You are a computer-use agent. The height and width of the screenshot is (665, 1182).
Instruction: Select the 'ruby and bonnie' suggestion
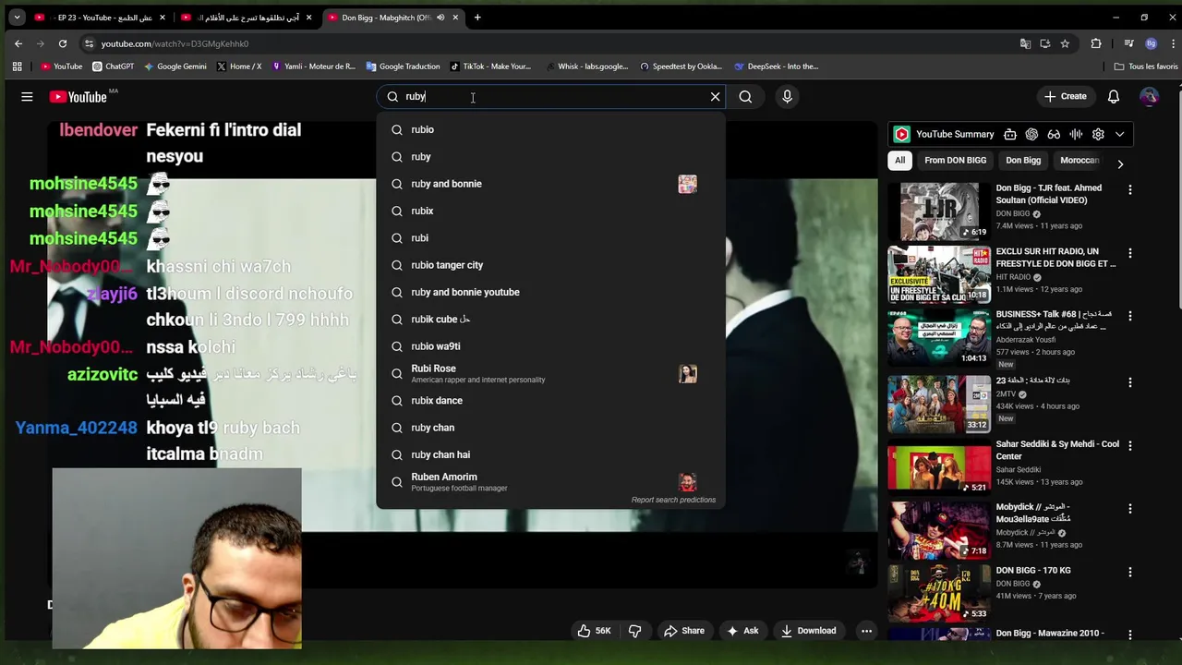(550, 184)
